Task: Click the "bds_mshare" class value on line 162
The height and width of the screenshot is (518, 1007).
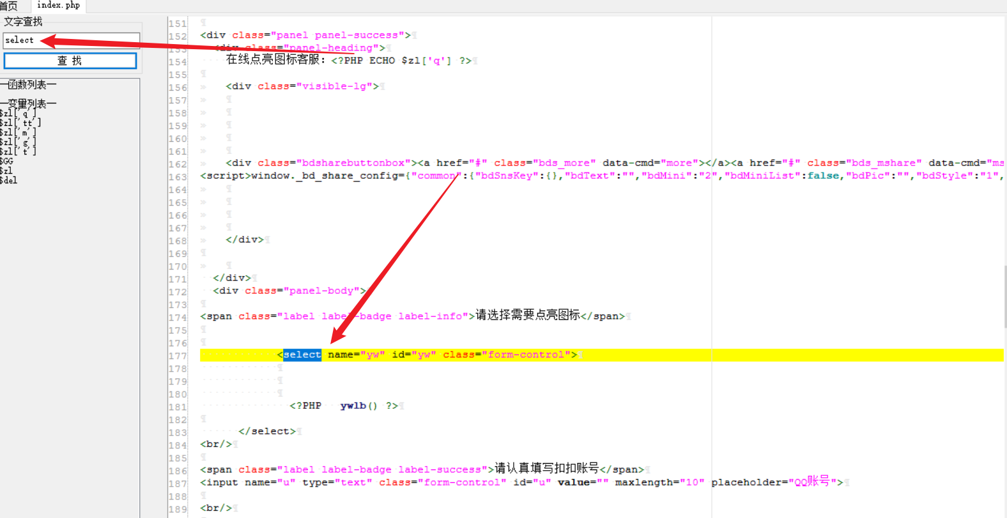Action: click(x=884, y=163)
